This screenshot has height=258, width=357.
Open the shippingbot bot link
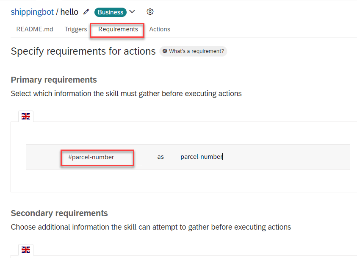pos(32,12)
